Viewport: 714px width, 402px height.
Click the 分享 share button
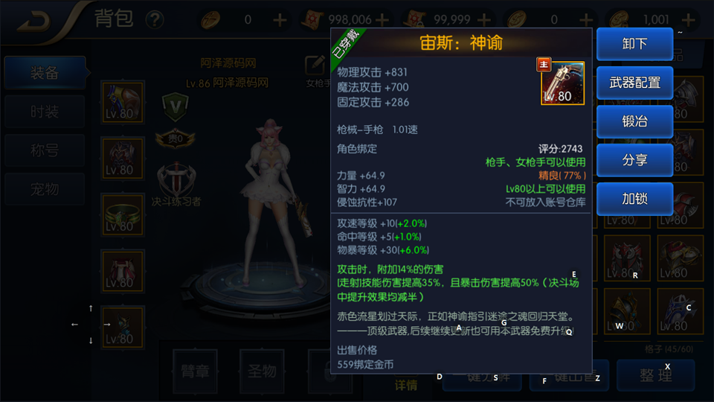click(634, 160)
